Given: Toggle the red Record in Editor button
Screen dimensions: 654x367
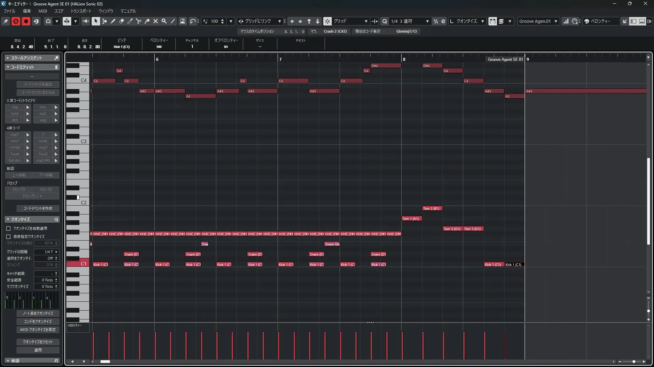Looking at the screenshot, I should tap(26, 21).
